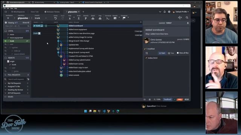Switch to the Release Notes tab
241x135 pixels.
click(x=52, y=12)
